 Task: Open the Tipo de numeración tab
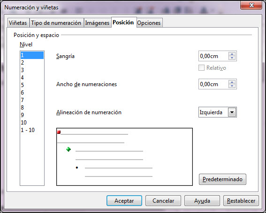coord(56,23)
